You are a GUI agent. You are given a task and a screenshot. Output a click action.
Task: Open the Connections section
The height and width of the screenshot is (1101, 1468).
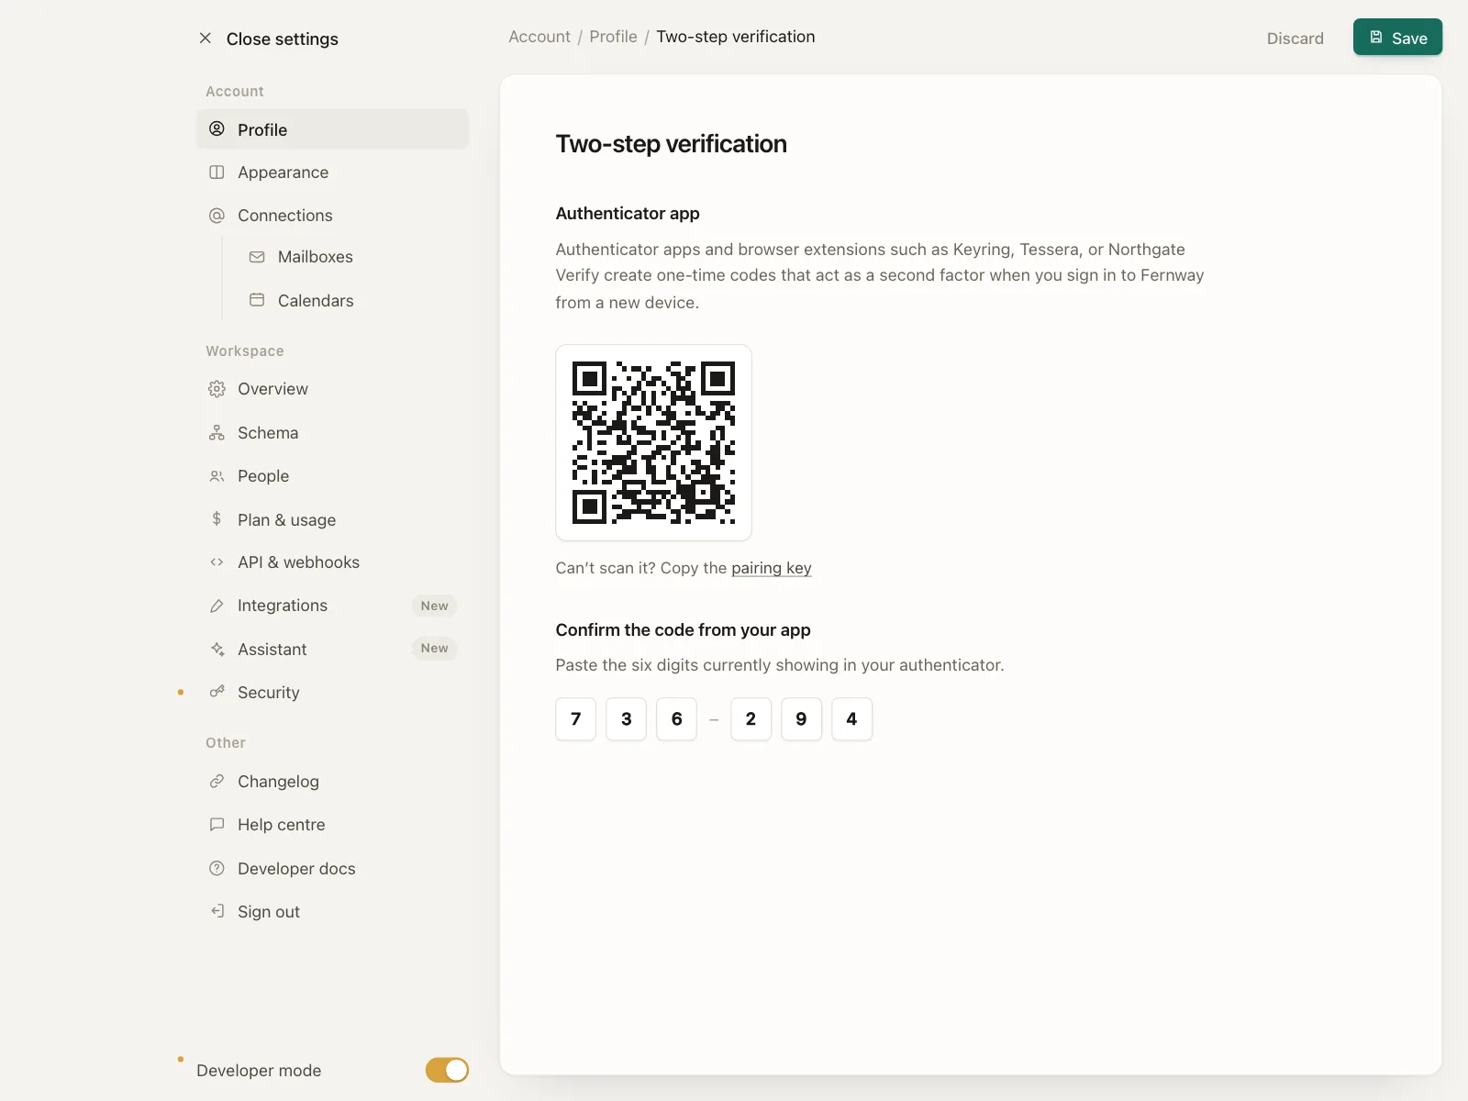(332, 216)
